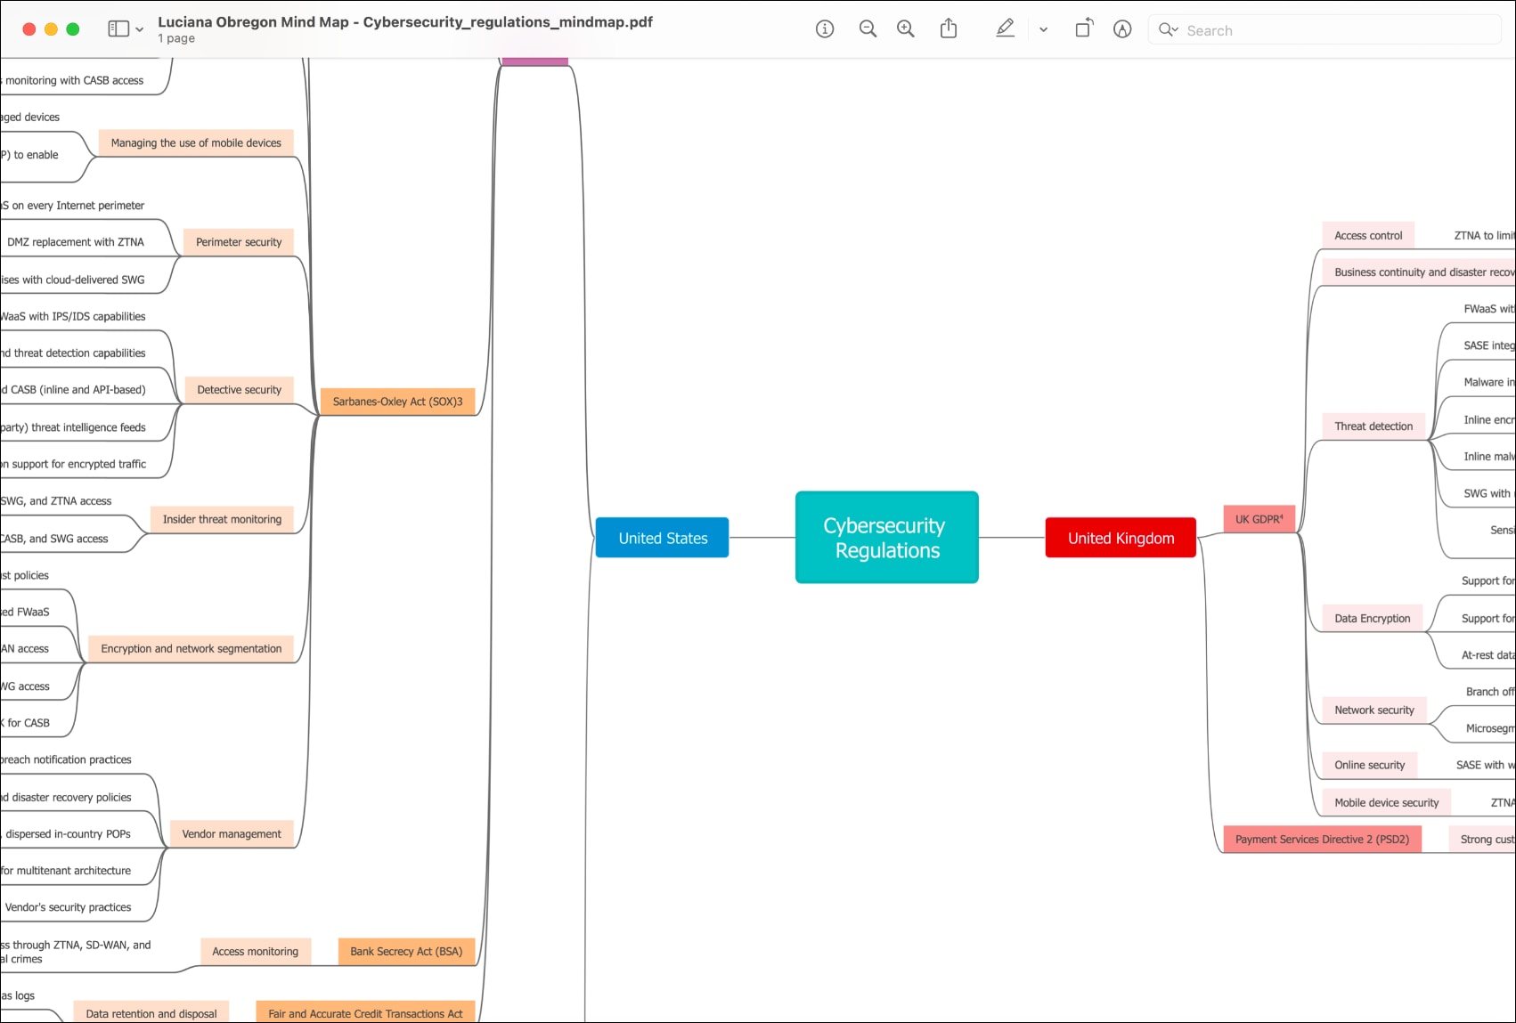Screen dimensions: 1516x1023
Task: Click the Payment Services Directive 2 node
Action: tap(1322, 839)
